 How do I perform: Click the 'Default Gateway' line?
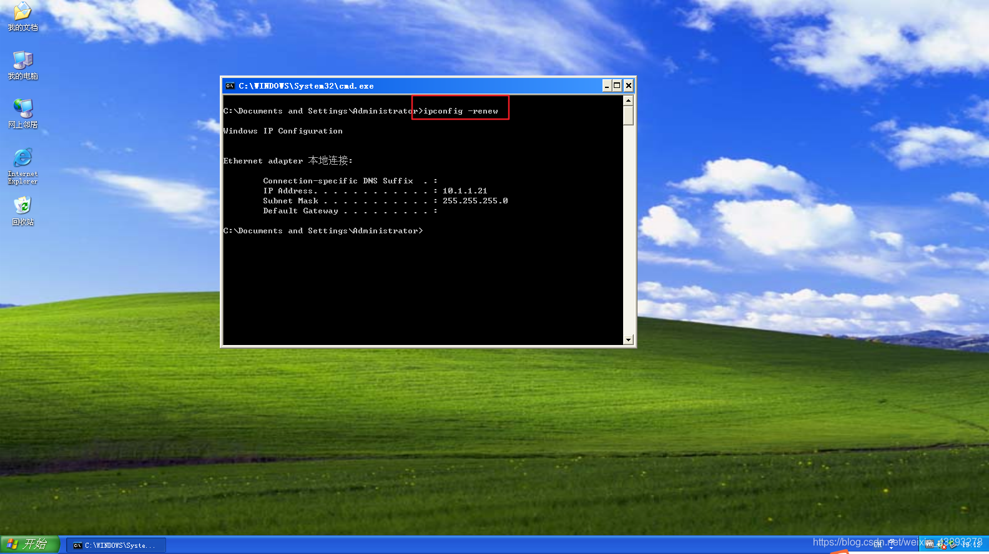[x=350, y=211]
